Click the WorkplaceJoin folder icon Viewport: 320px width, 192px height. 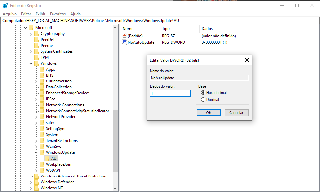[x=42, y=164]
